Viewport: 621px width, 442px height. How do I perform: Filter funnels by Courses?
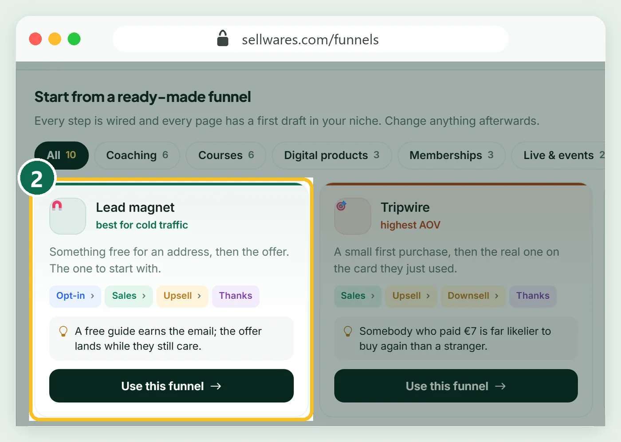point(226,155)
